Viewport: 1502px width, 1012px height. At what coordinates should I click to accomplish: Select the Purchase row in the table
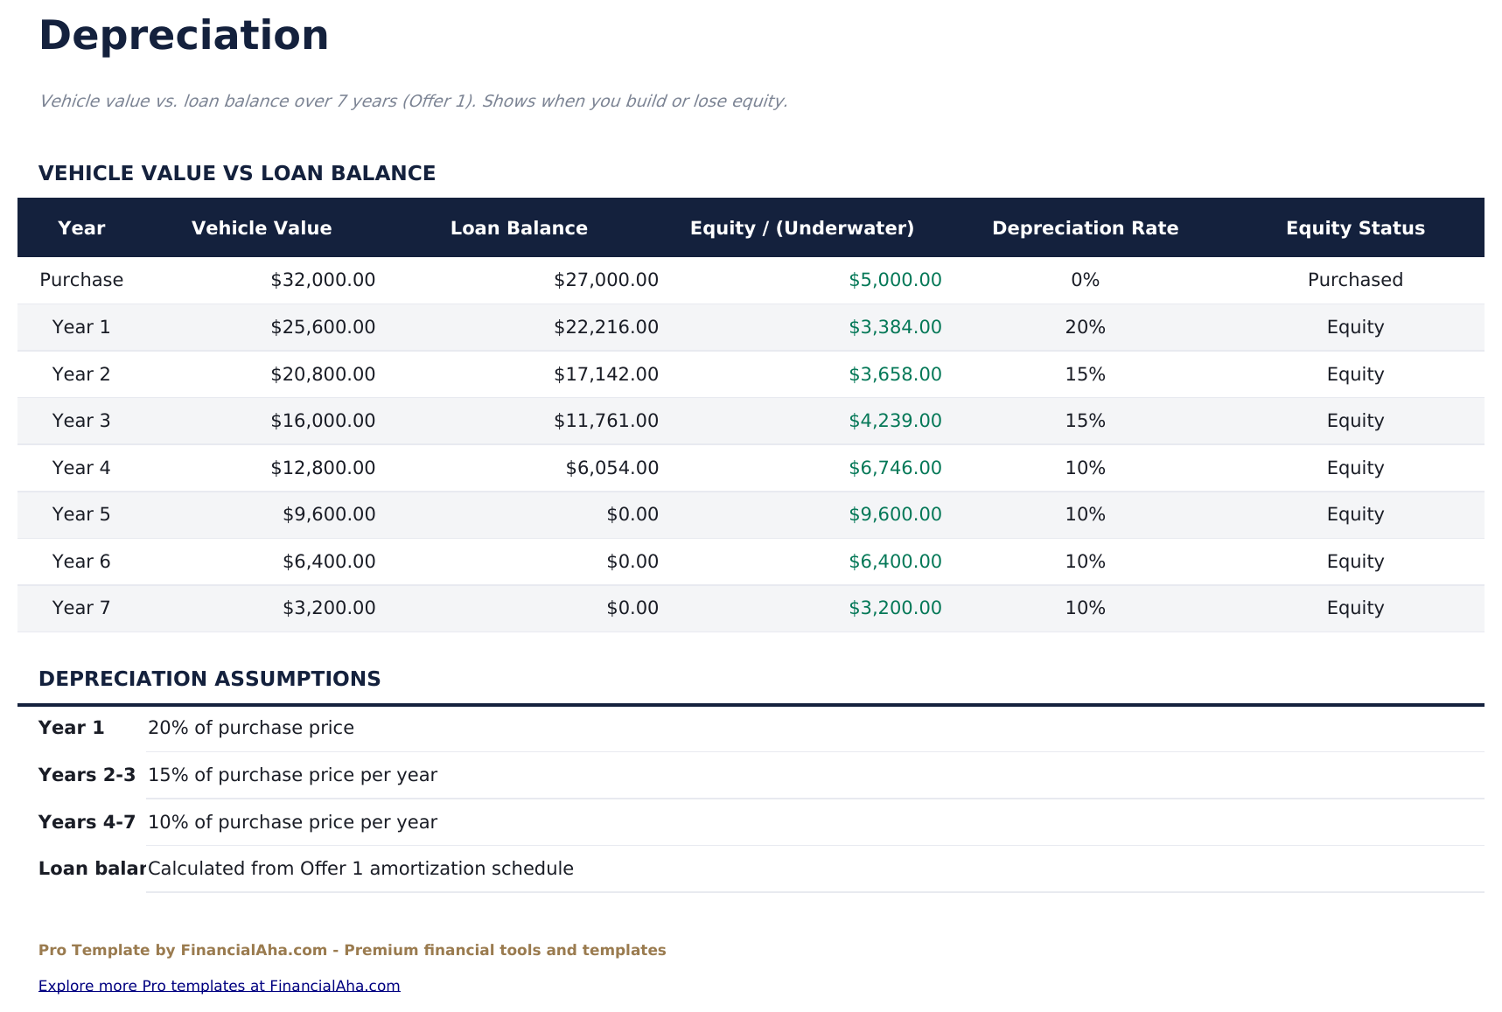[x=81, y=280]
